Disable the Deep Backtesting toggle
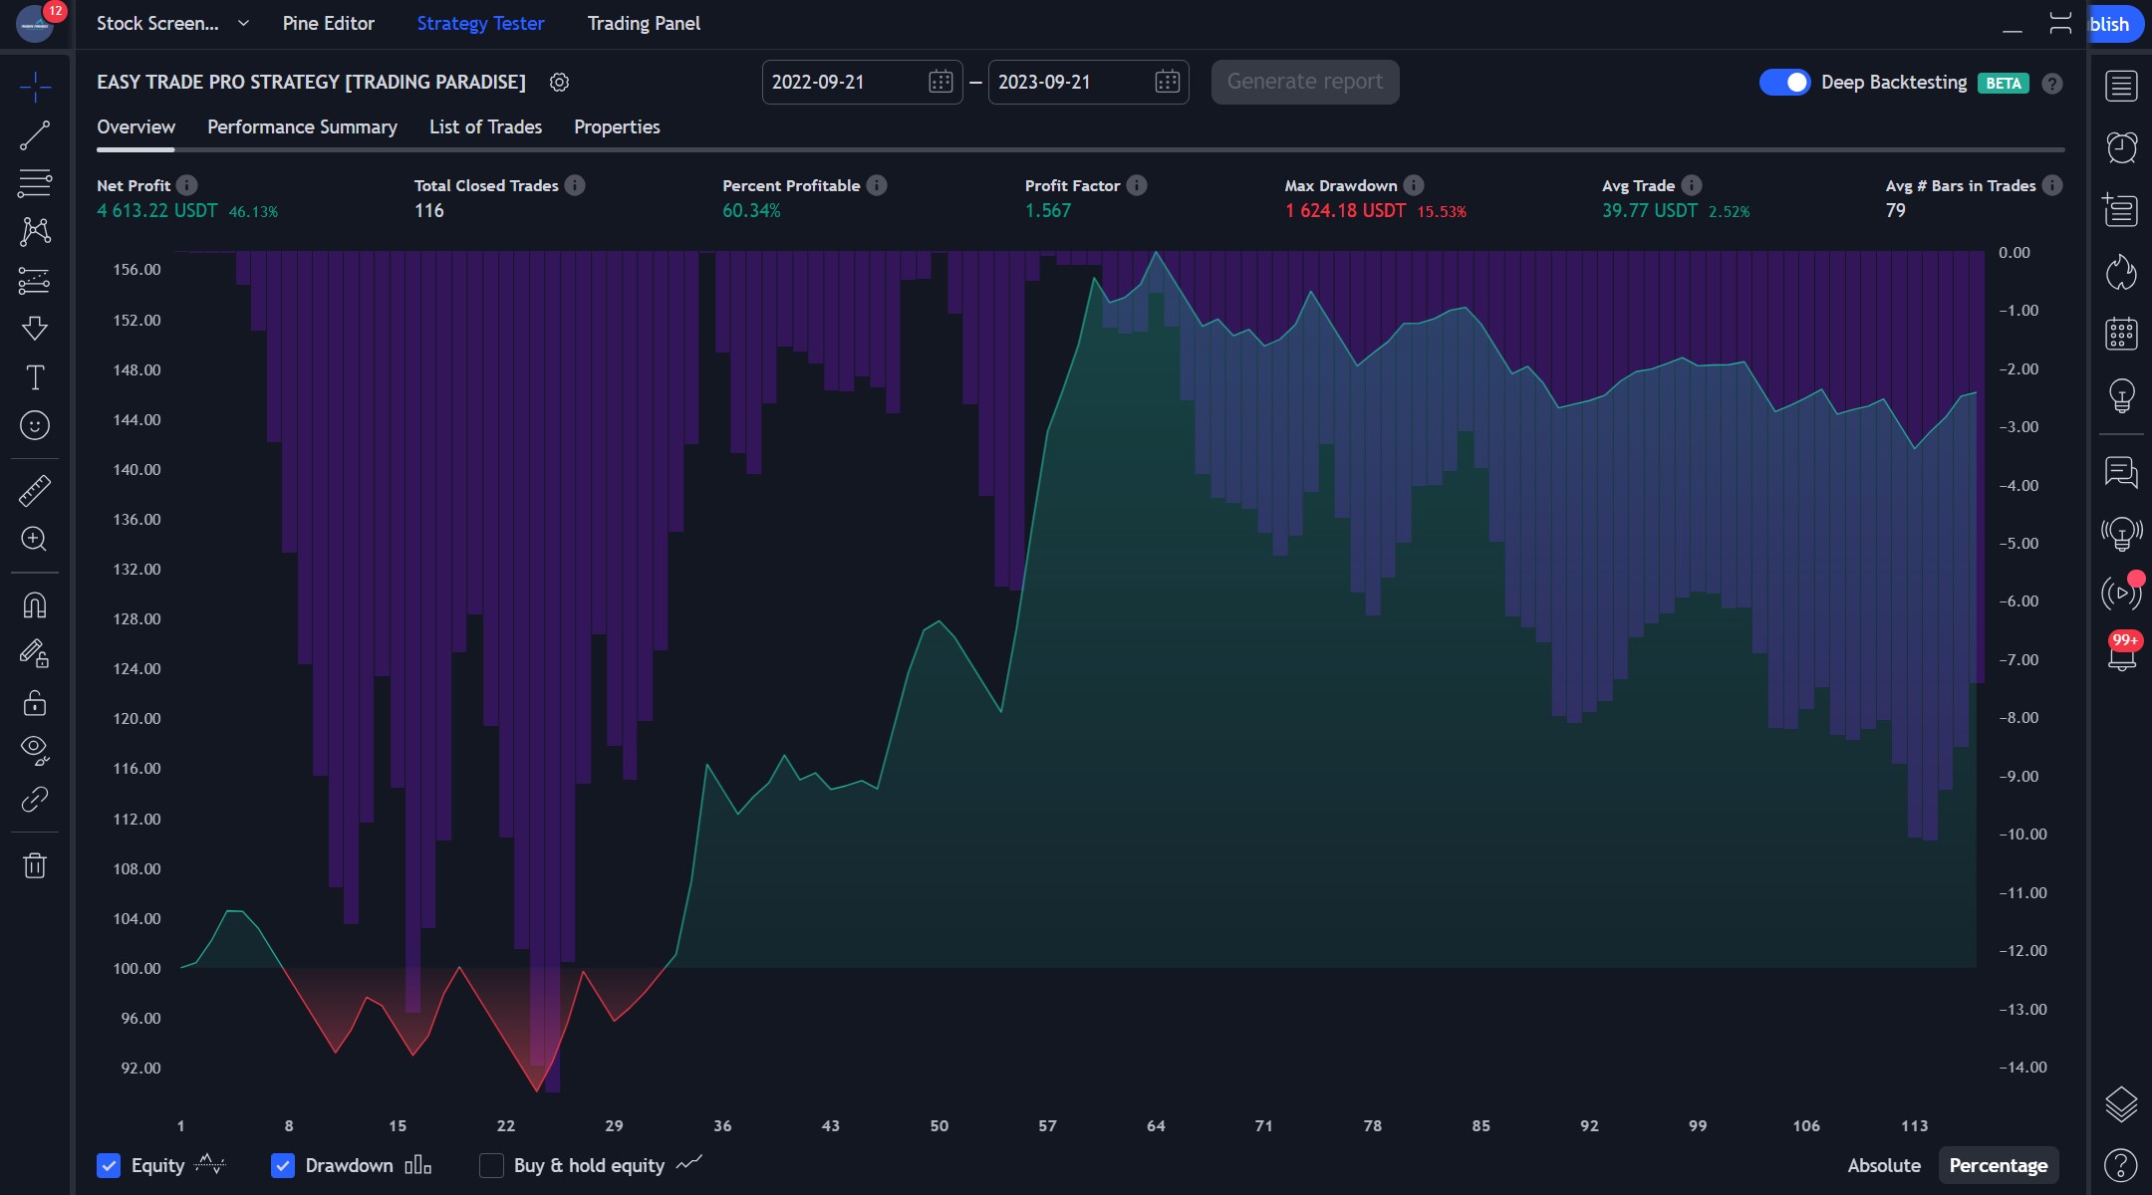Viewport: 2152px width, 1195px height. tap(1784, 83)
